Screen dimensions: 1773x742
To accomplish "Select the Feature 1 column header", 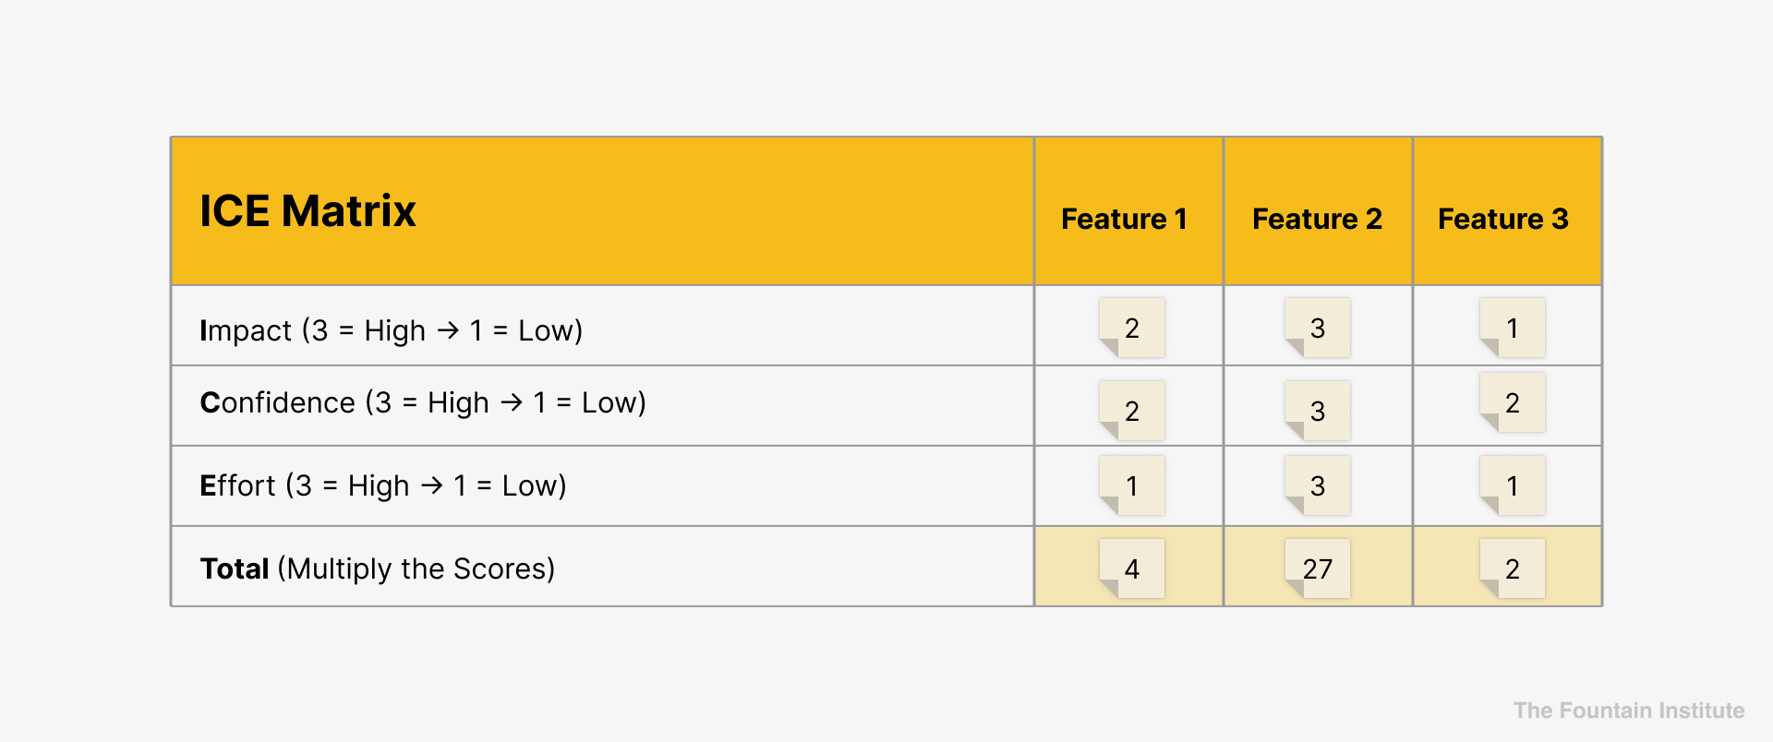I will tap(1124, 219).
